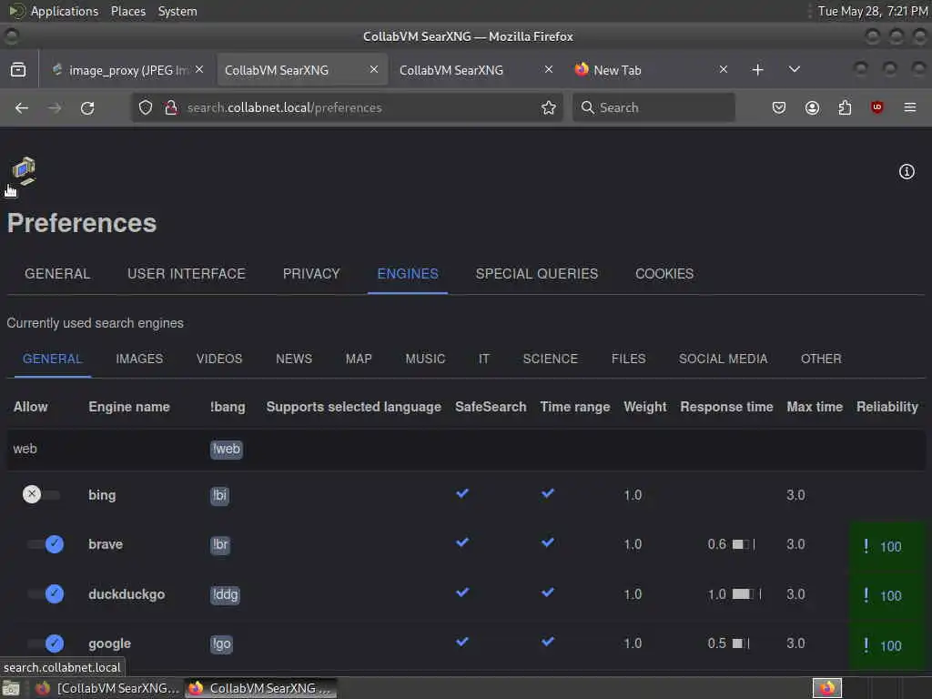
Task: Open the extensions puzzle icon
Action: (845, 107)
